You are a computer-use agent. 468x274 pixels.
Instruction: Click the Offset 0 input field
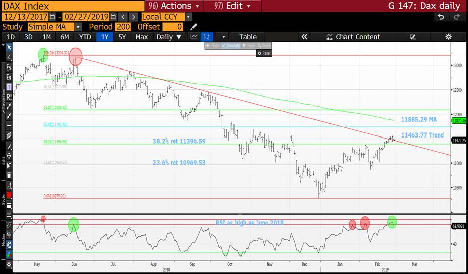point(173,27)
